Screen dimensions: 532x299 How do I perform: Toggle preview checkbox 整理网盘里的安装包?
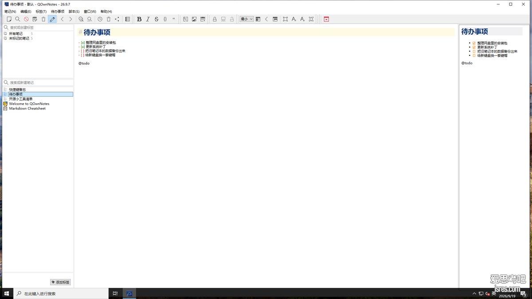point(474,43)
